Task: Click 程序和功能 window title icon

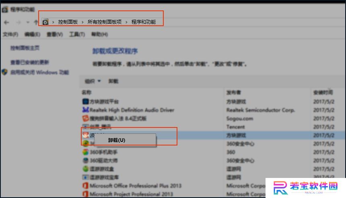Action: [5, 10]
